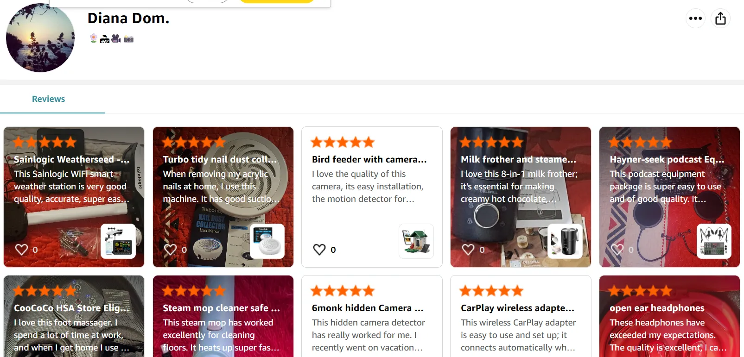744x357 pixels.
Task: Like the Sainlogic weather station review
Action: click(x=22, y=250)
